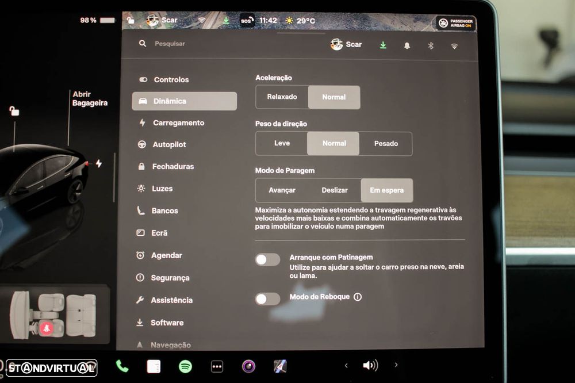Viewport: 575px width, 383px height.
Task: Tap Abrir Bagageira on car view
Action: click(x=90, y=99)
